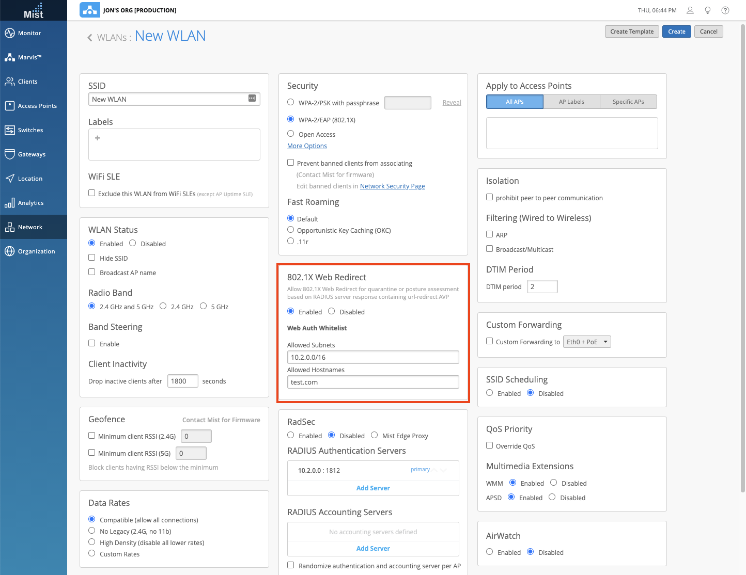Click the add label plus sign
Image resolution: width=746 pixels, height=575 pixels.
tap(97, 138)
